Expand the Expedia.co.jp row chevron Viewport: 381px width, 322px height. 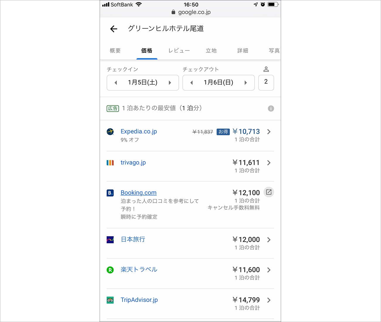coord(269,132)
